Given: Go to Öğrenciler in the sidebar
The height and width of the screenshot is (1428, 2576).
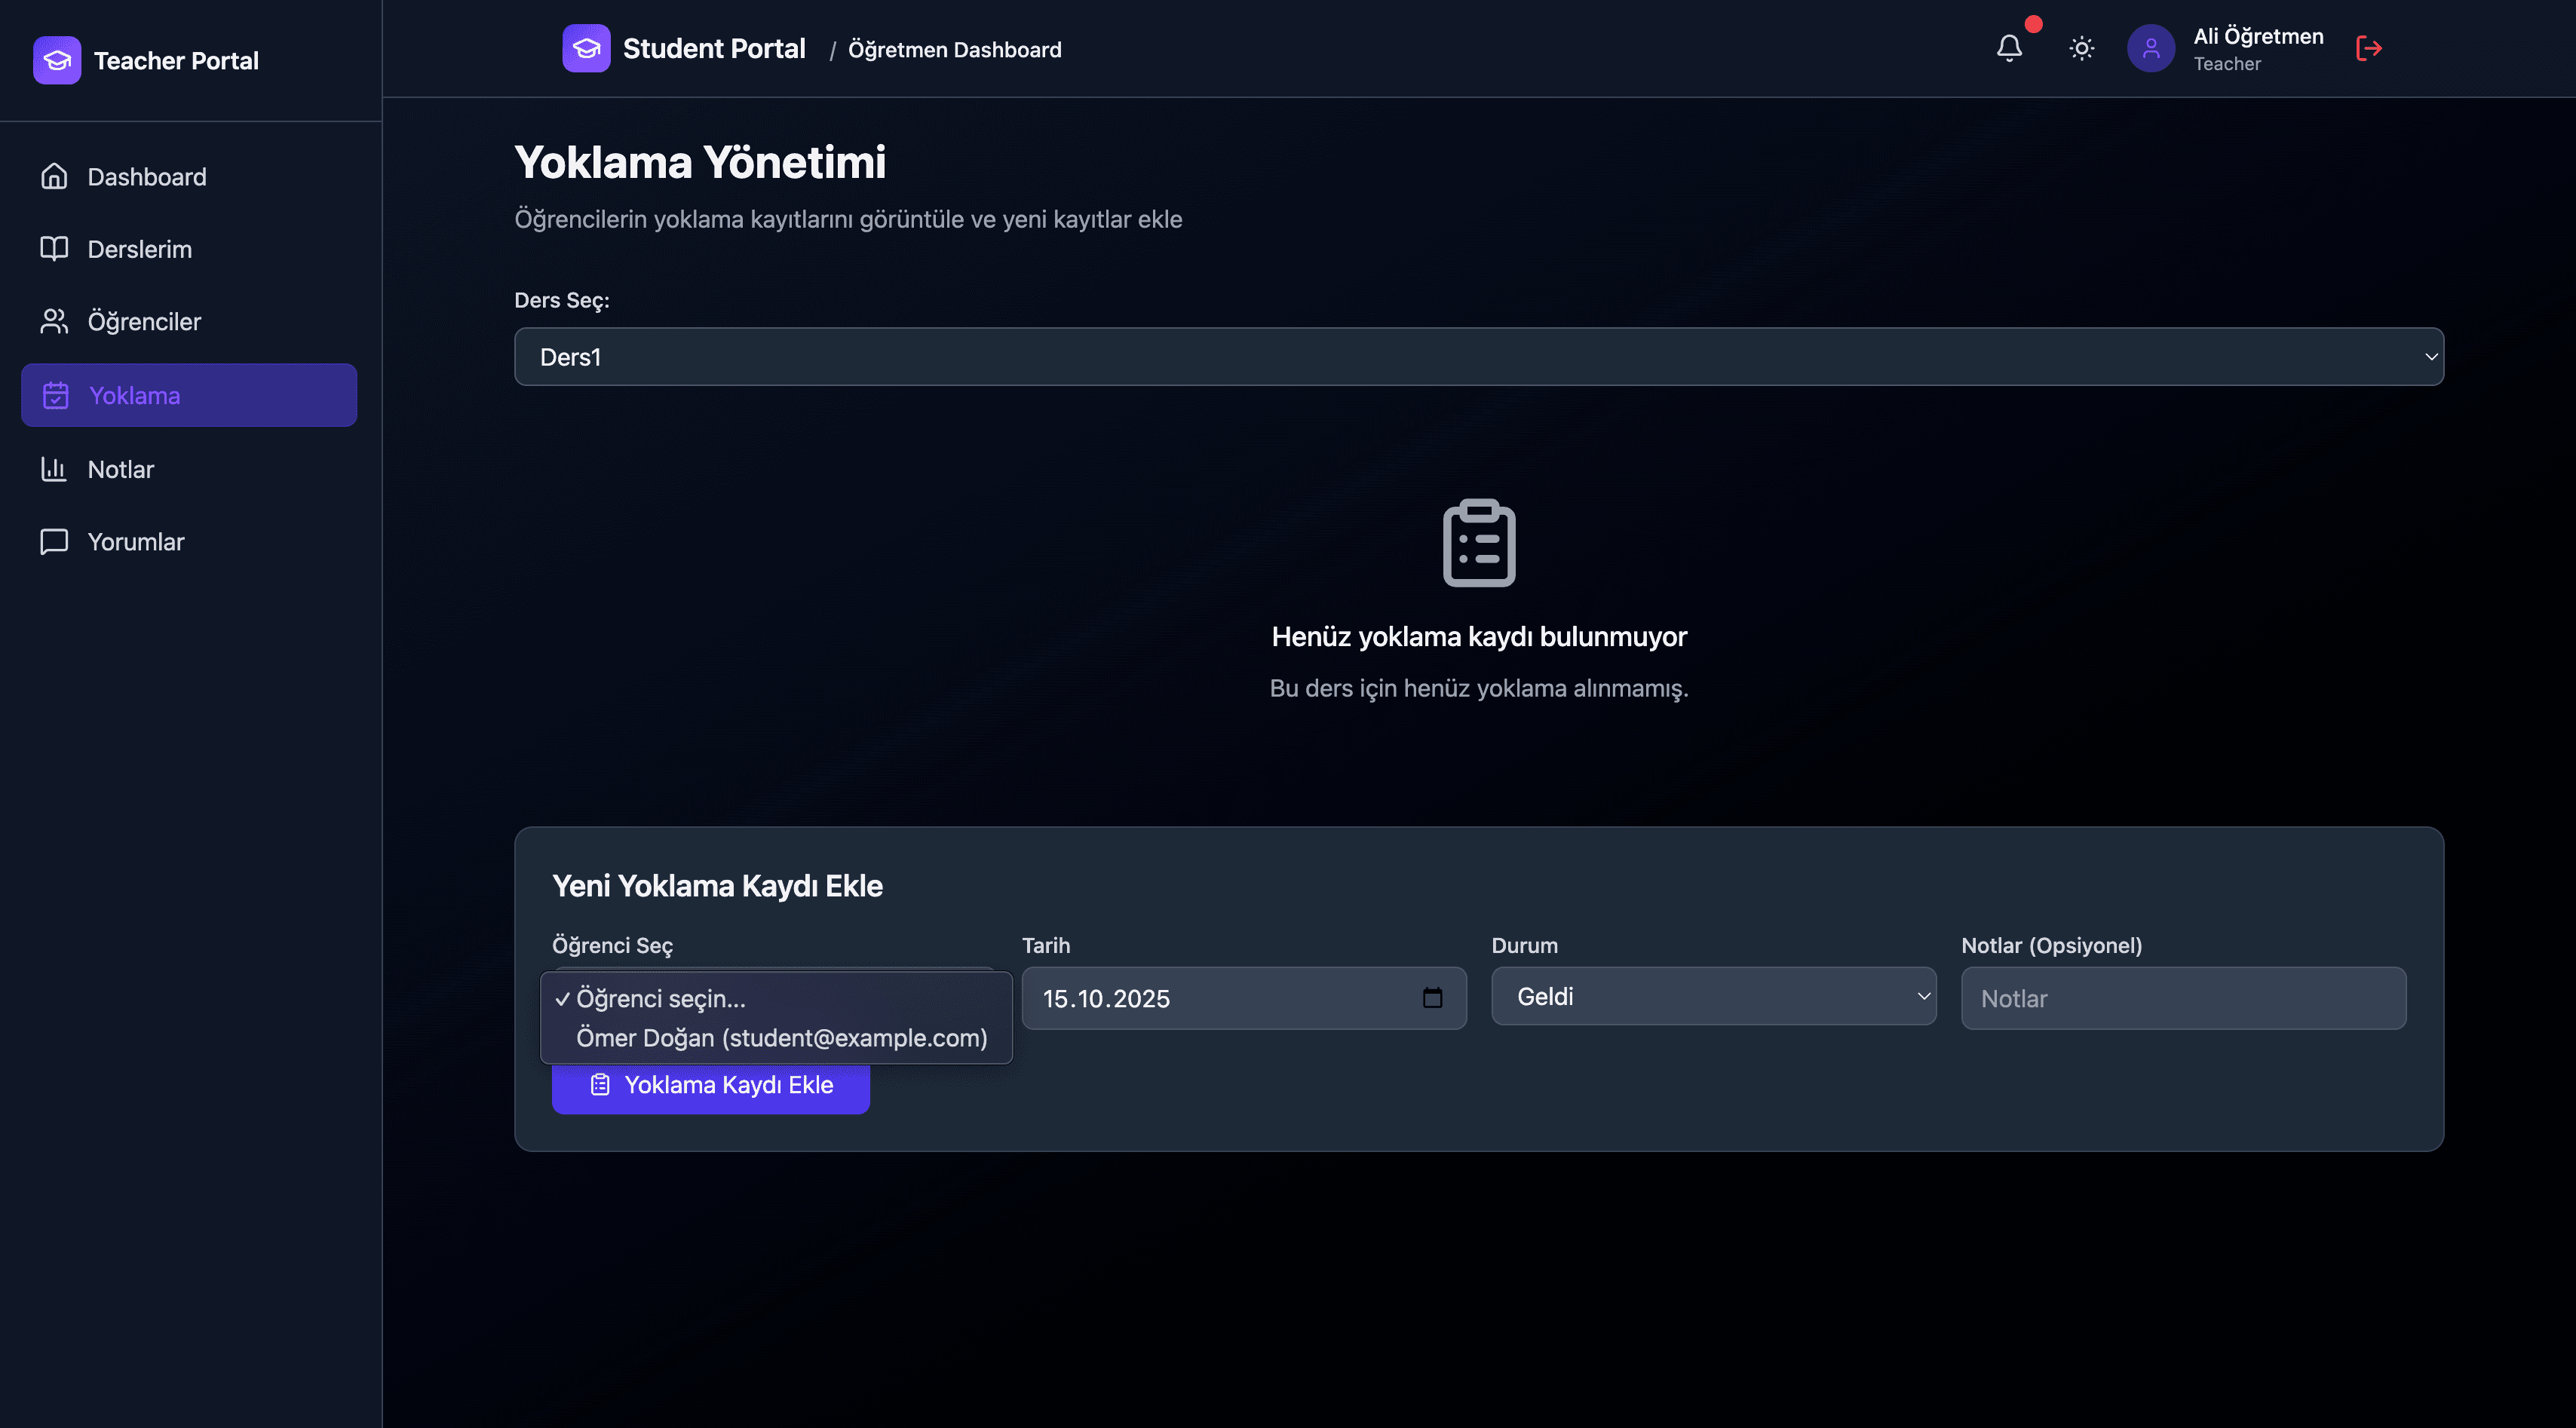Looking at the screenshot, I should 144,321.
